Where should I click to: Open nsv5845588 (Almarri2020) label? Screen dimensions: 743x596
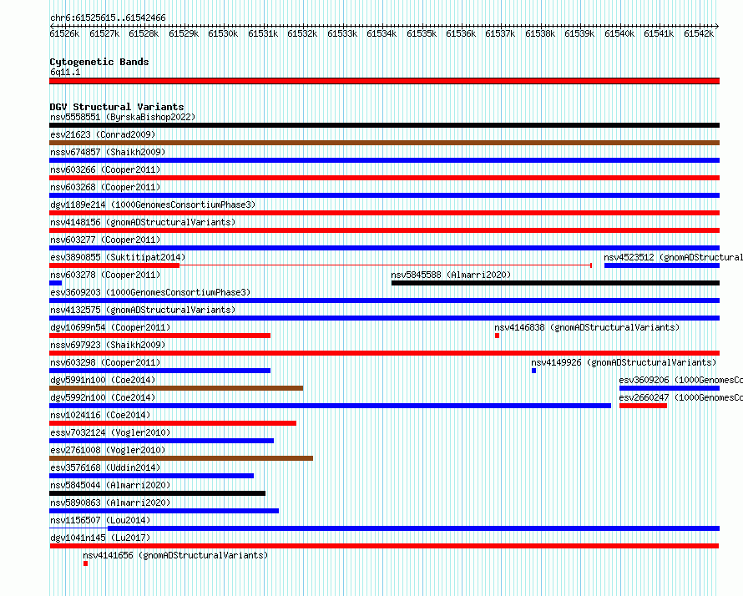[x=451, y=275]
